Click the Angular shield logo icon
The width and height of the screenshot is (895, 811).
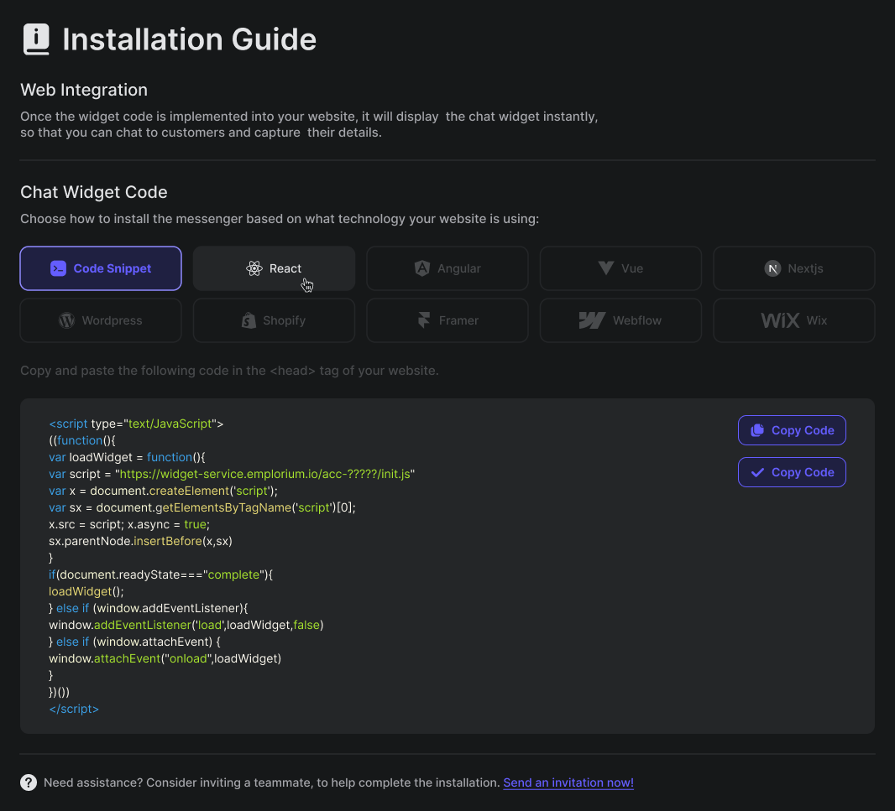coord(421,268)
